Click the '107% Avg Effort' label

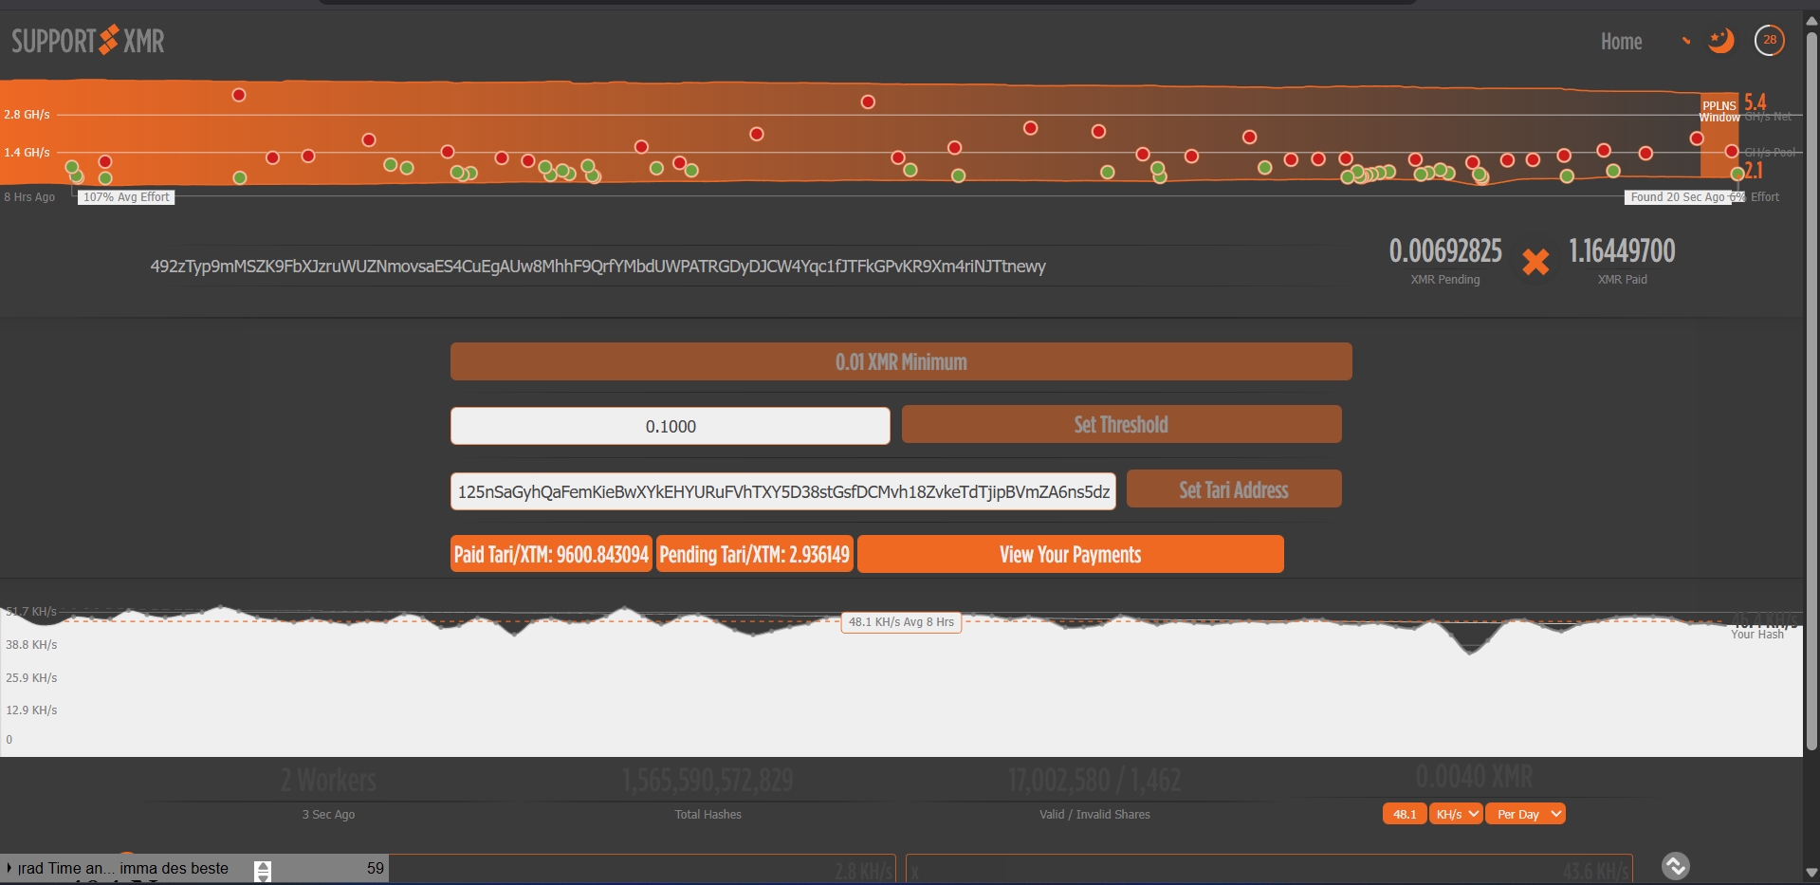pos(126,197)
